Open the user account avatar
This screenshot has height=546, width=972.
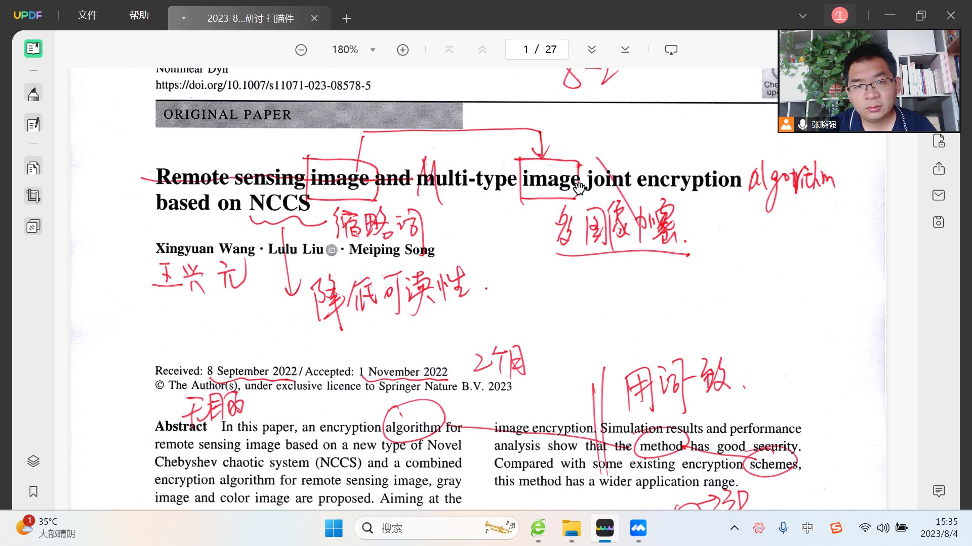[x=840, y=16]
